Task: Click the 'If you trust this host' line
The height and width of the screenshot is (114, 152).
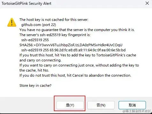Action: (78, 55)
